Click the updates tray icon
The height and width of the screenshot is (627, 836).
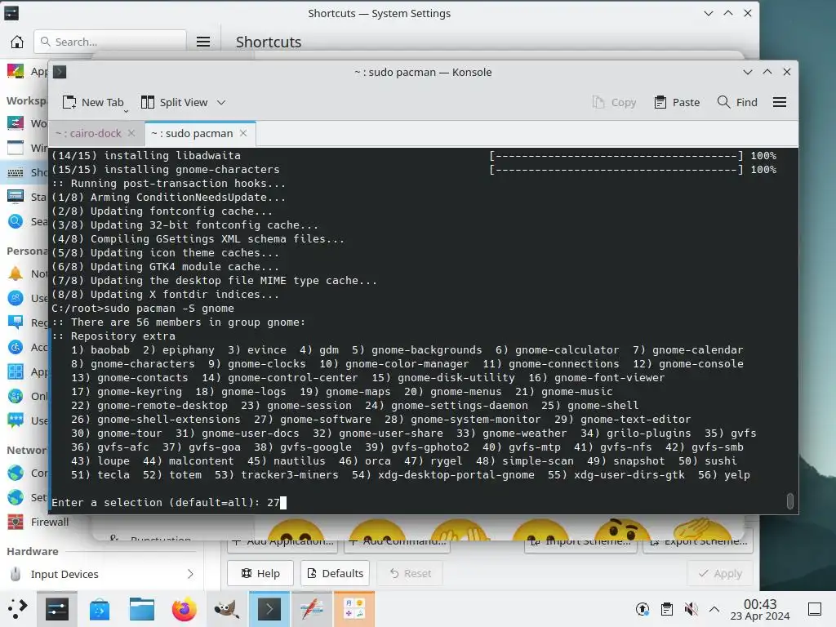[x=643, y=609]
